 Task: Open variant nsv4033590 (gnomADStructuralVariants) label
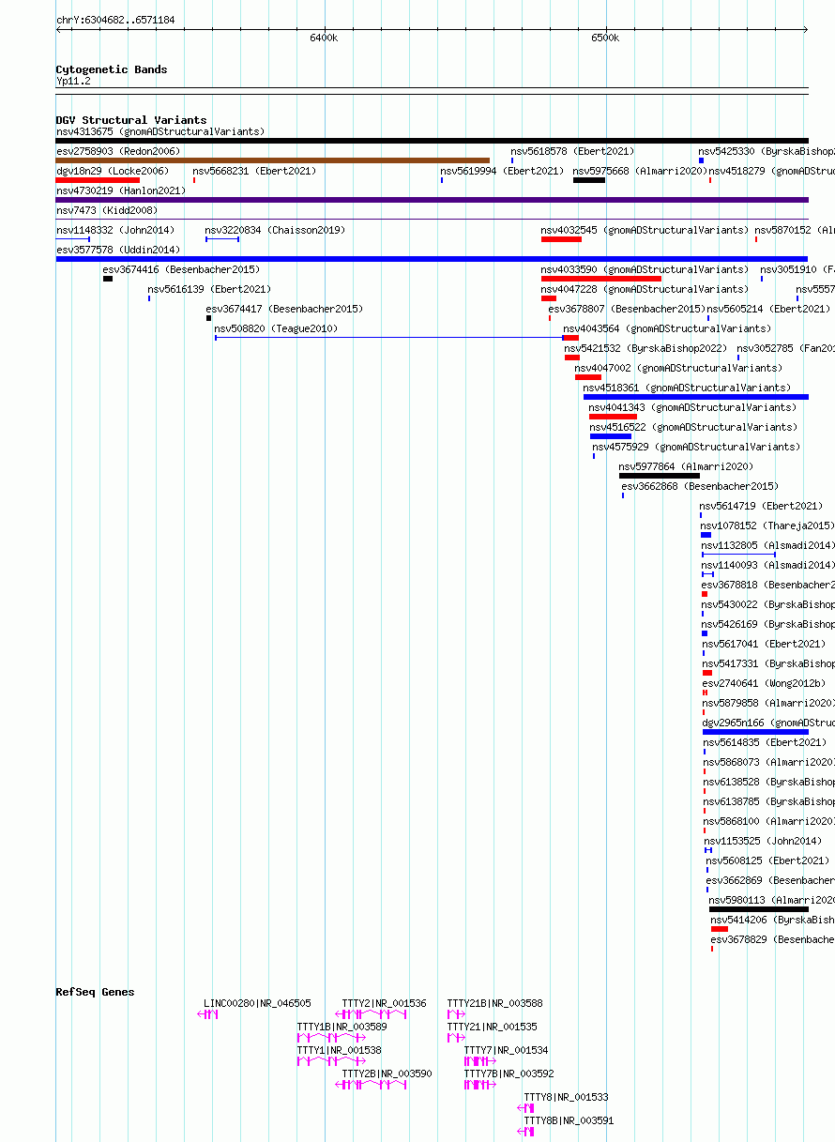(x=645, y=269)
